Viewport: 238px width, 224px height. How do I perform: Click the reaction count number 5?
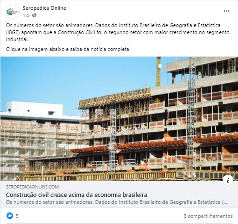(x=17, y=216)
